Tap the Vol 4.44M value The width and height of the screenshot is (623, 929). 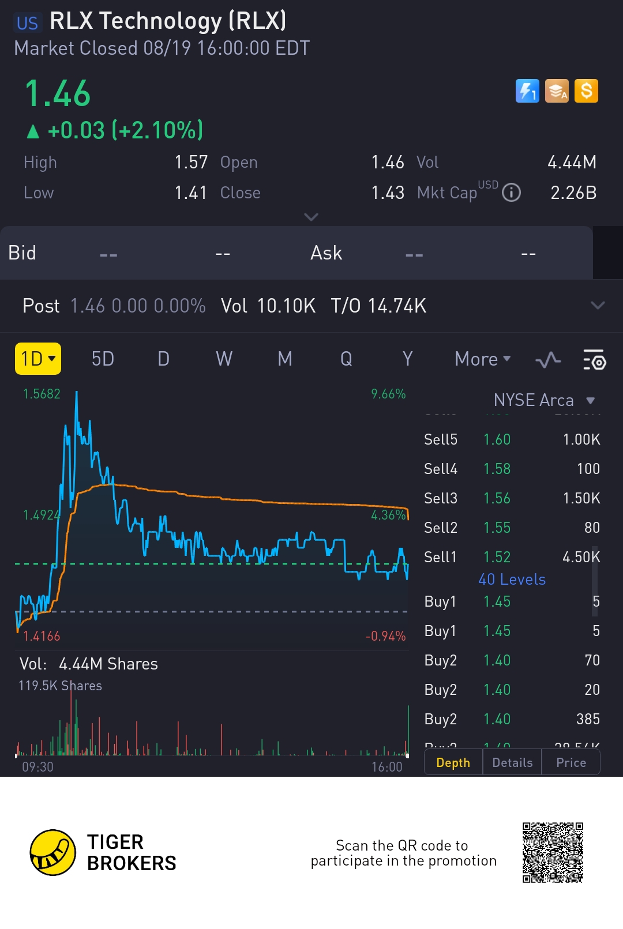tap(572, 162)
